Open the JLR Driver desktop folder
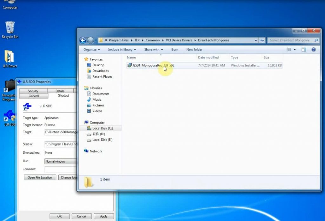Screen dimensions: 325x221 coord(10,59)
